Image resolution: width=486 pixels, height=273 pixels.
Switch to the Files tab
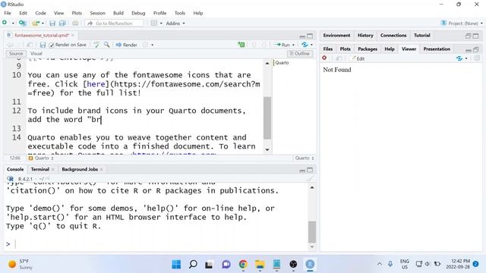[328, 49]
